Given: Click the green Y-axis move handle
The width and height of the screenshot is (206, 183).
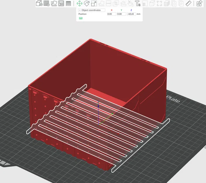Looking at the screenshot, I should pyautogui.click(x=112, y=114).
